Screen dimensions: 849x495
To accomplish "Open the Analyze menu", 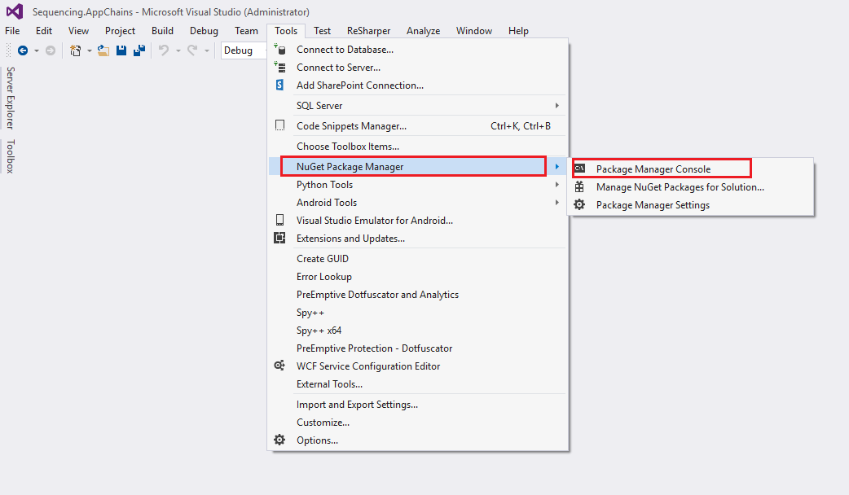I will (x=424, y=31).
